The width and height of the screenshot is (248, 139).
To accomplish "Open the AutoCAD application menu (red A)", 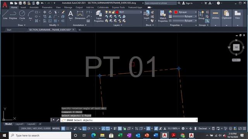I will click(5, 5).
